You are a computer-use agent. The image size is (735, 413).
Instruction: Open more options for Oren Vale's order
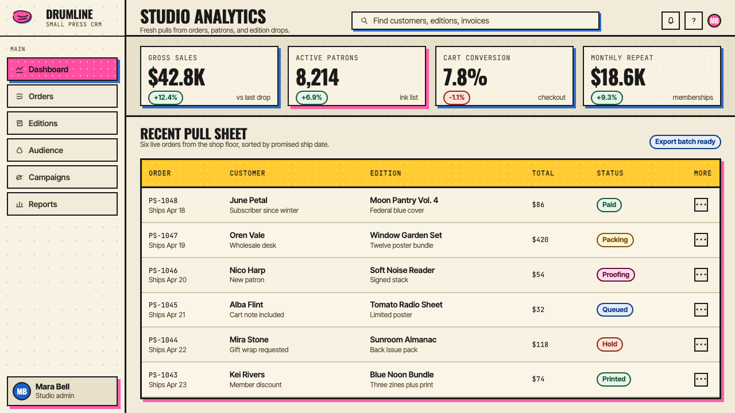point(701,240)
